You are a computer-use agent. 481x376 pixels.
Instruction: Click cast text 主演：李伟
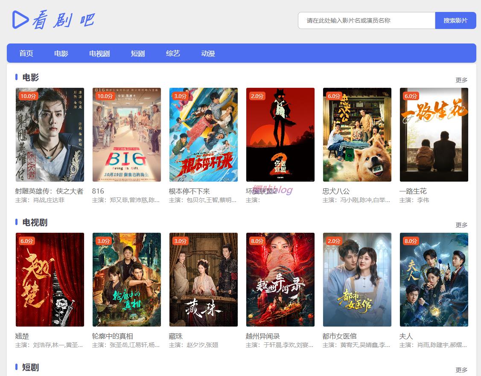click(x=414, y=200)
